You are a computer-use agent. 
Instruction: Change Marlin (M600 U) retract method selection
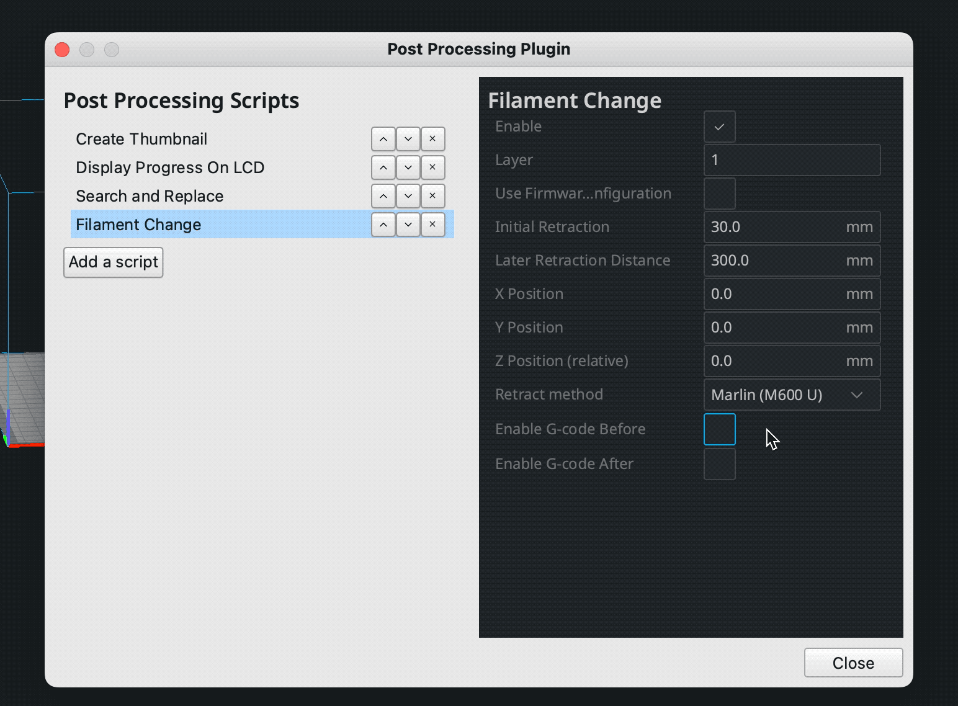(792, 395)
